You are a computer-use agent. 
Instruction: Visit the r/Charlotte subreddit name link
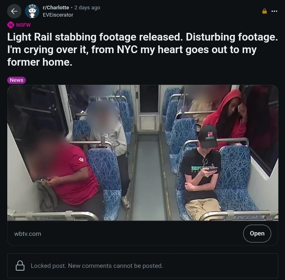click(x=56, y=7)
